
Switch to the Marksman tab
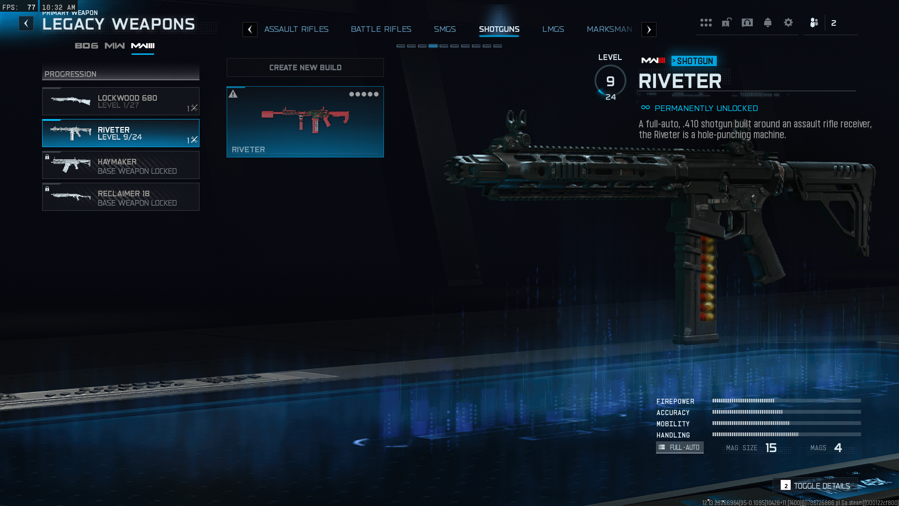tap(609, 29)
